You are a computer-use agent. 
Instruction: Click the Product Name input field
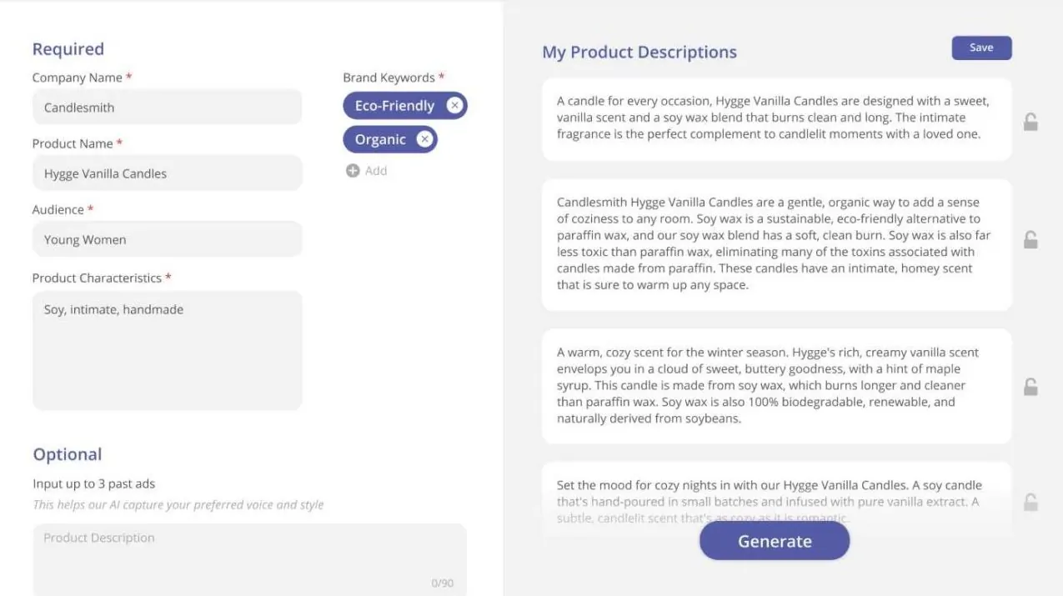click(167, 173)
